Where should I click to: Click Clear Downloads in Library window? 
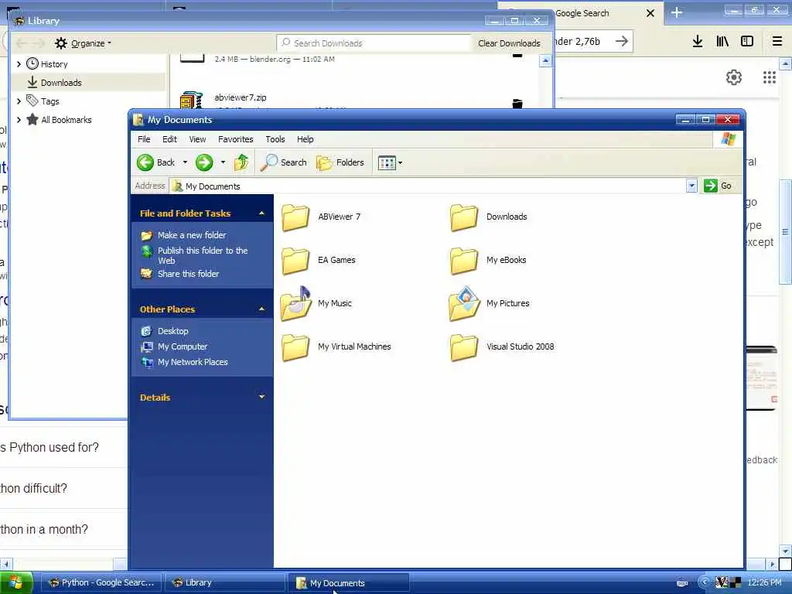point(509,43)
